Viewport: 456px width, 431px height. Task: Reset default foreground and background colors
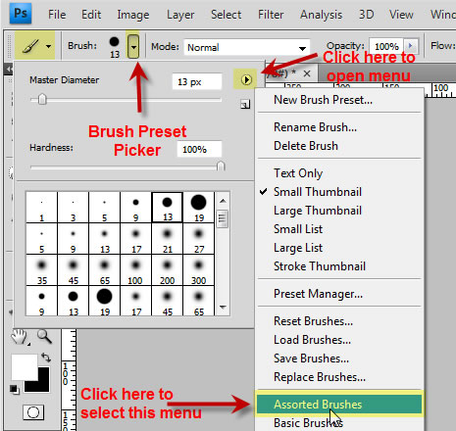(x=15, y=389)
